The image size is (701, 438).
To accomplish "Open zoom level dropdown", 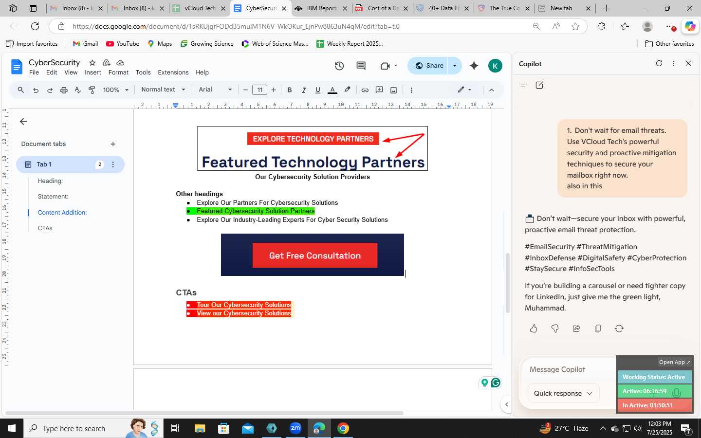I will 116,90.
